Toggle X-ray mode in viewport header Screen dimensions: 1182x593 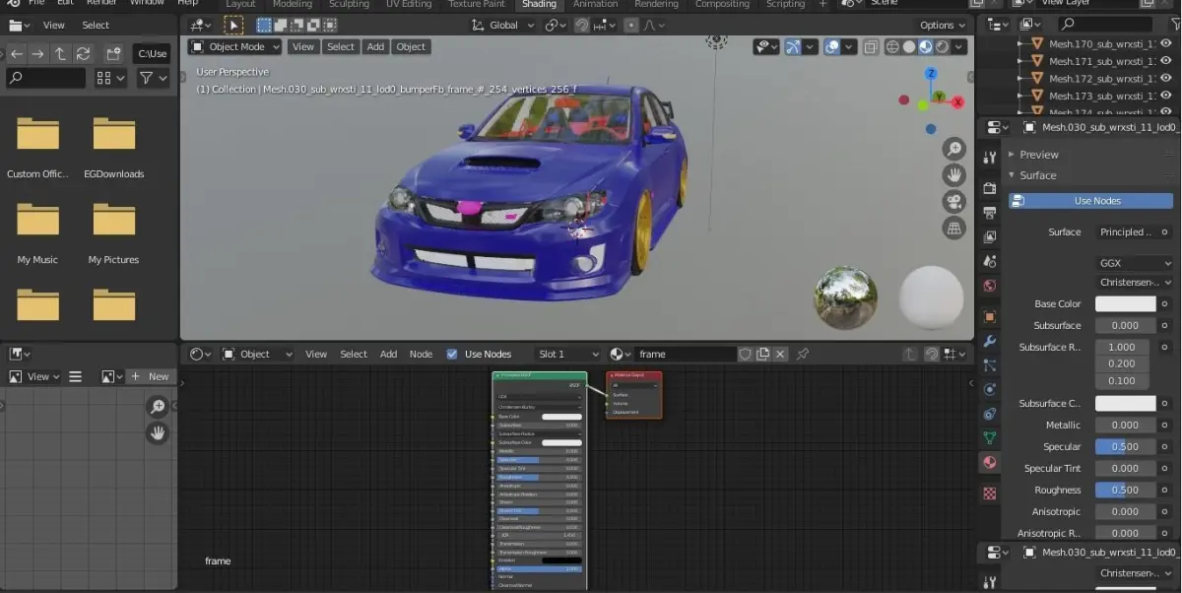point(871,46)
